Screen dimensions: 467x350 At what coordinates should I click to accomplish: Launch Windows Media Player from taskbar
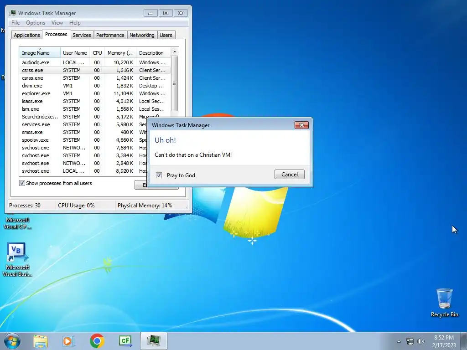68,341
